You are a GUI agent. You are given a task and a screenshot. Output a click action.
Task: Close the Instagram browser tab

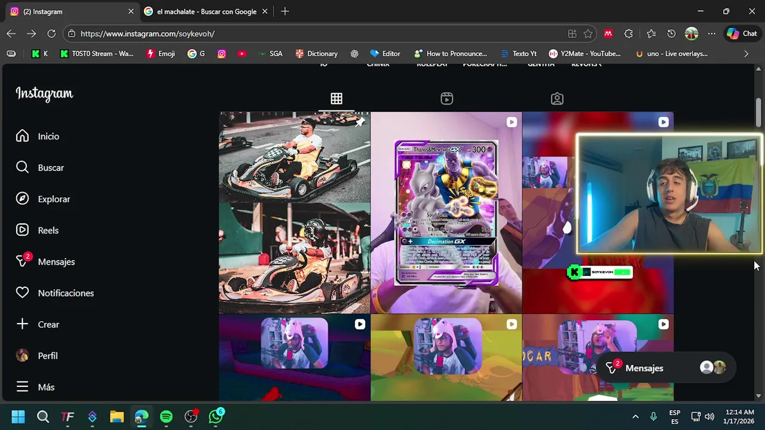[x=131, y=11]
